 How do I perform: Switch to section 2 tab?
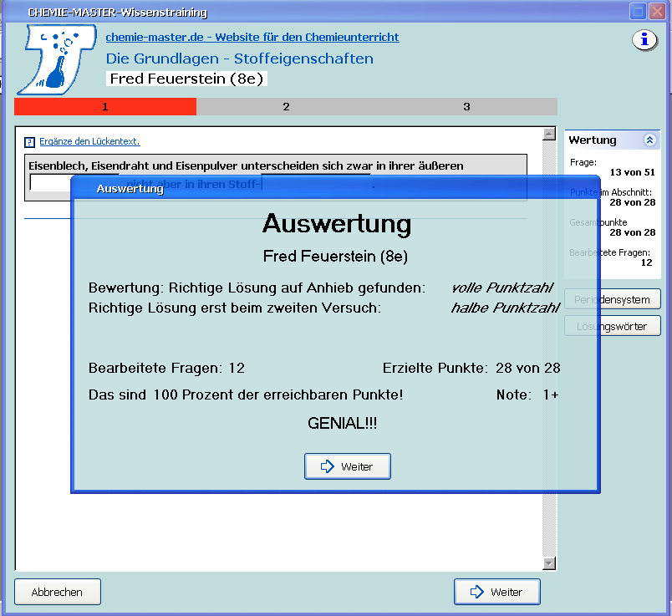click(x=286, y=107)
